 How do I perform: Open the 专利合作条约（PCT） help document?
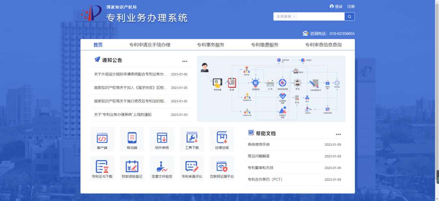point(265,179)
